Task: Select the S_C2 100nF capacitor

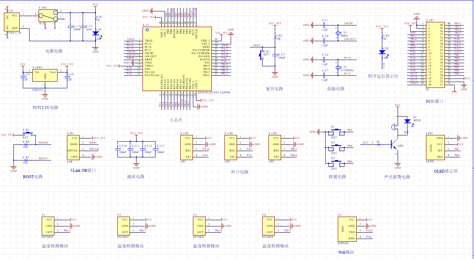Action: click(x=70, y=27)
